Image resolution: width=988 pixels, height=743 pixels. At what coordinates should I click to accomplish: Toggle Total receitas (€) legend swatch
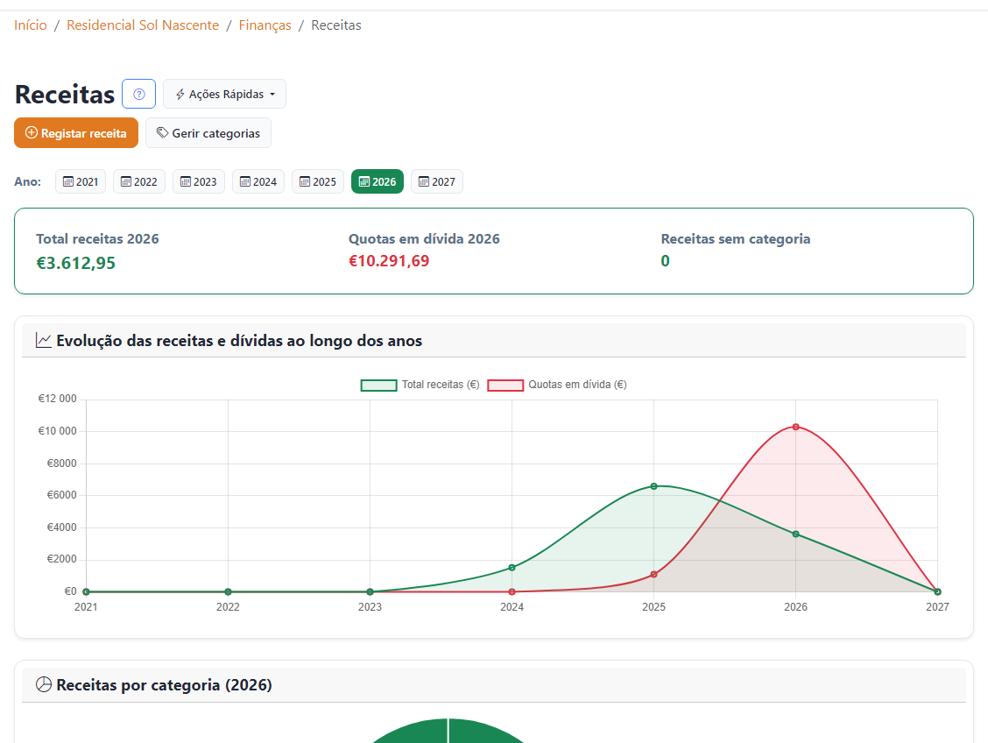pos(378,385)
